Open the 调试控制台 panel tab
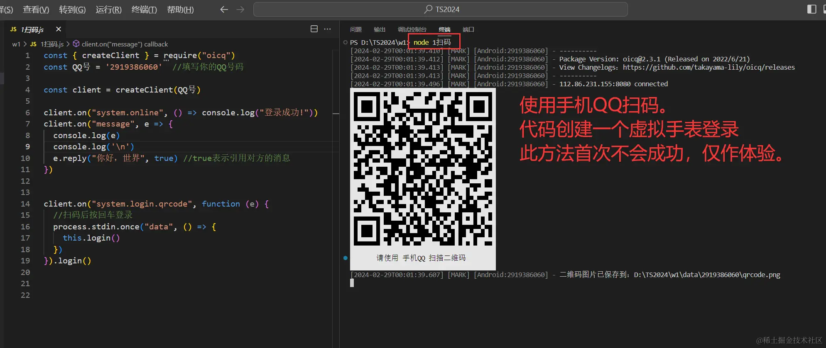Image resolution: width=826 pixels, height=348 pixels. click(x=412, y=29)
